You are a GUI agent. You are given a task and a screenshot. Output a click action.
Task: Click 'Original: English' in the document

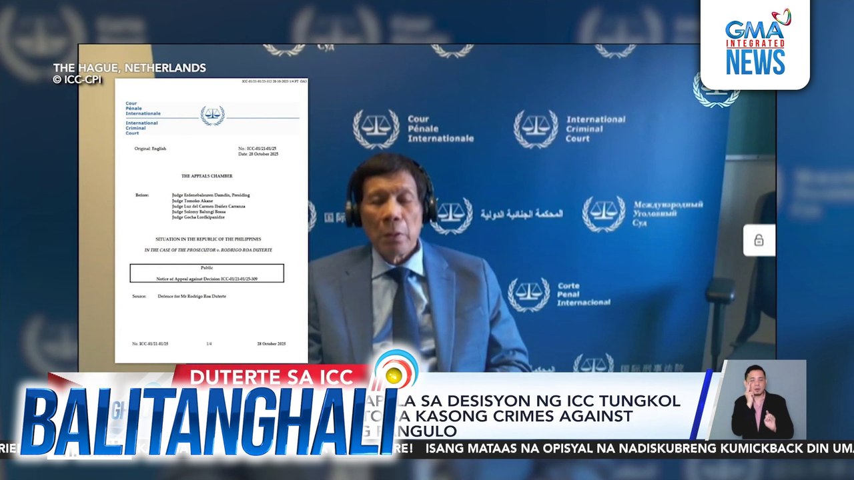pyautogui.click(x=150, y=149)
